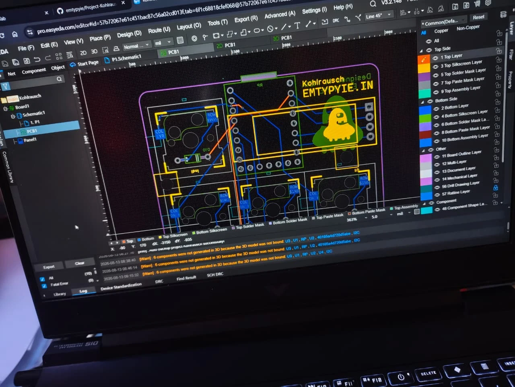Click the settings gear icon top right

[488, 3]
